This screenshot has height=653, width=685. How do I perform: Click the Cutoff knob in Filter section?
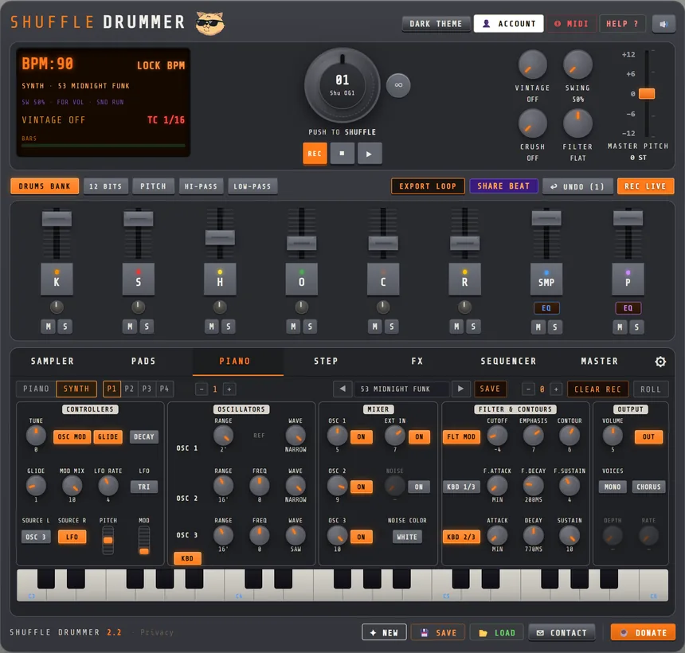coord(497,436)
